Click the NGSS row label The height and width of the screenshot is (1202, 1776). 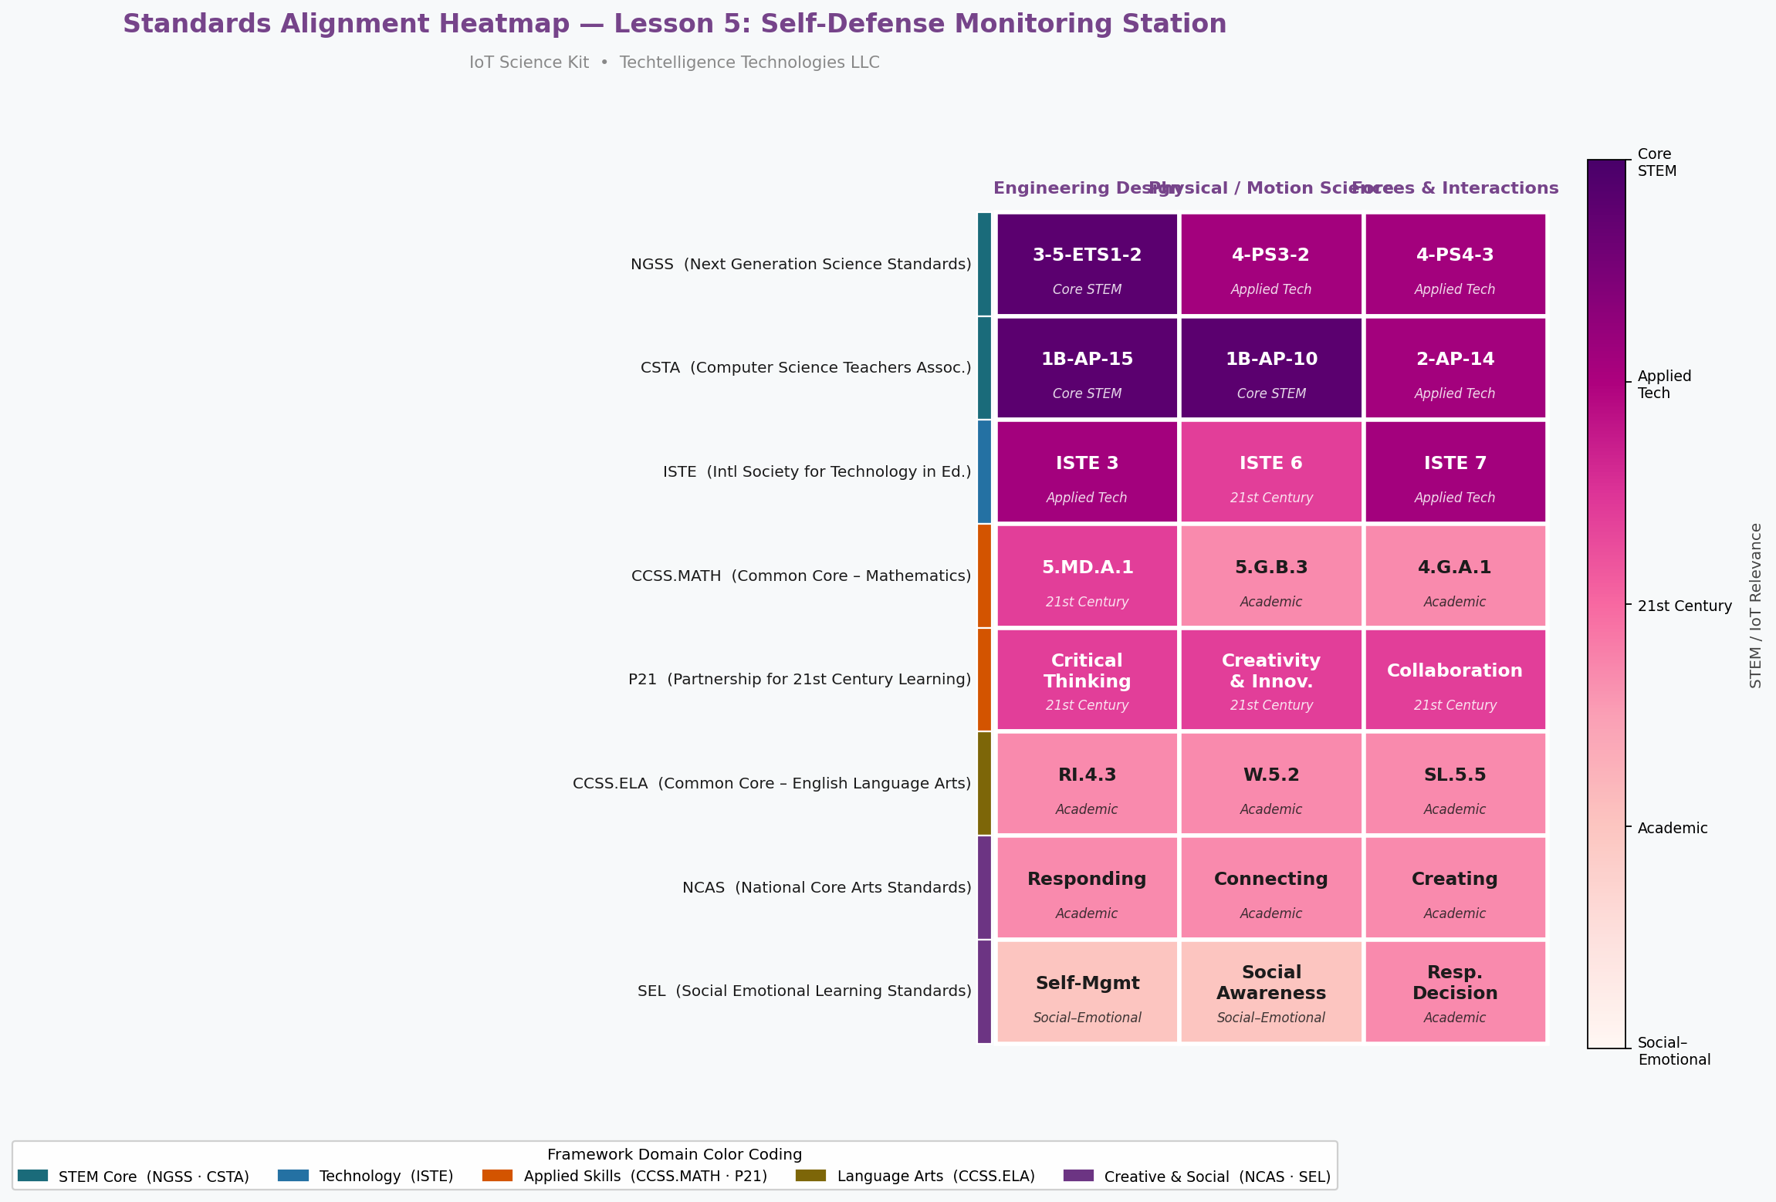click(800, 264)
